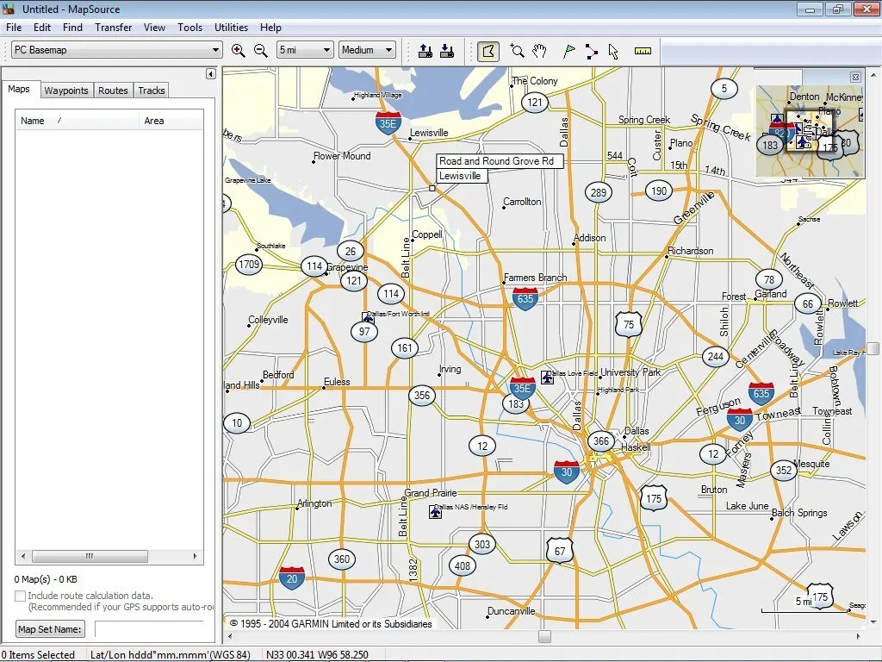Click the map horizontal scrollbar thumb
The image size is (882, 662).
pyautogui.click(x=544, y=636)
